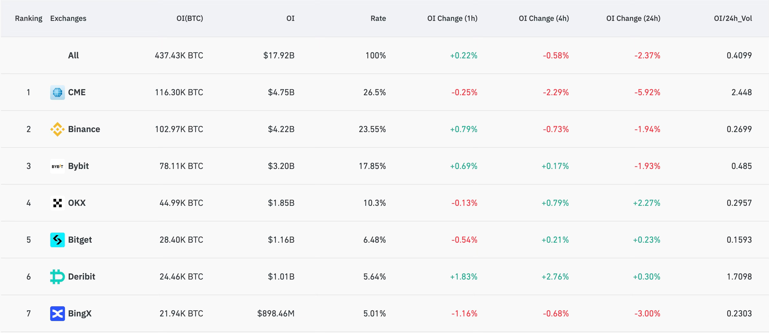Click the 44.99K BTC OKX cell
769x333 pixels.
tap(181, 203)
